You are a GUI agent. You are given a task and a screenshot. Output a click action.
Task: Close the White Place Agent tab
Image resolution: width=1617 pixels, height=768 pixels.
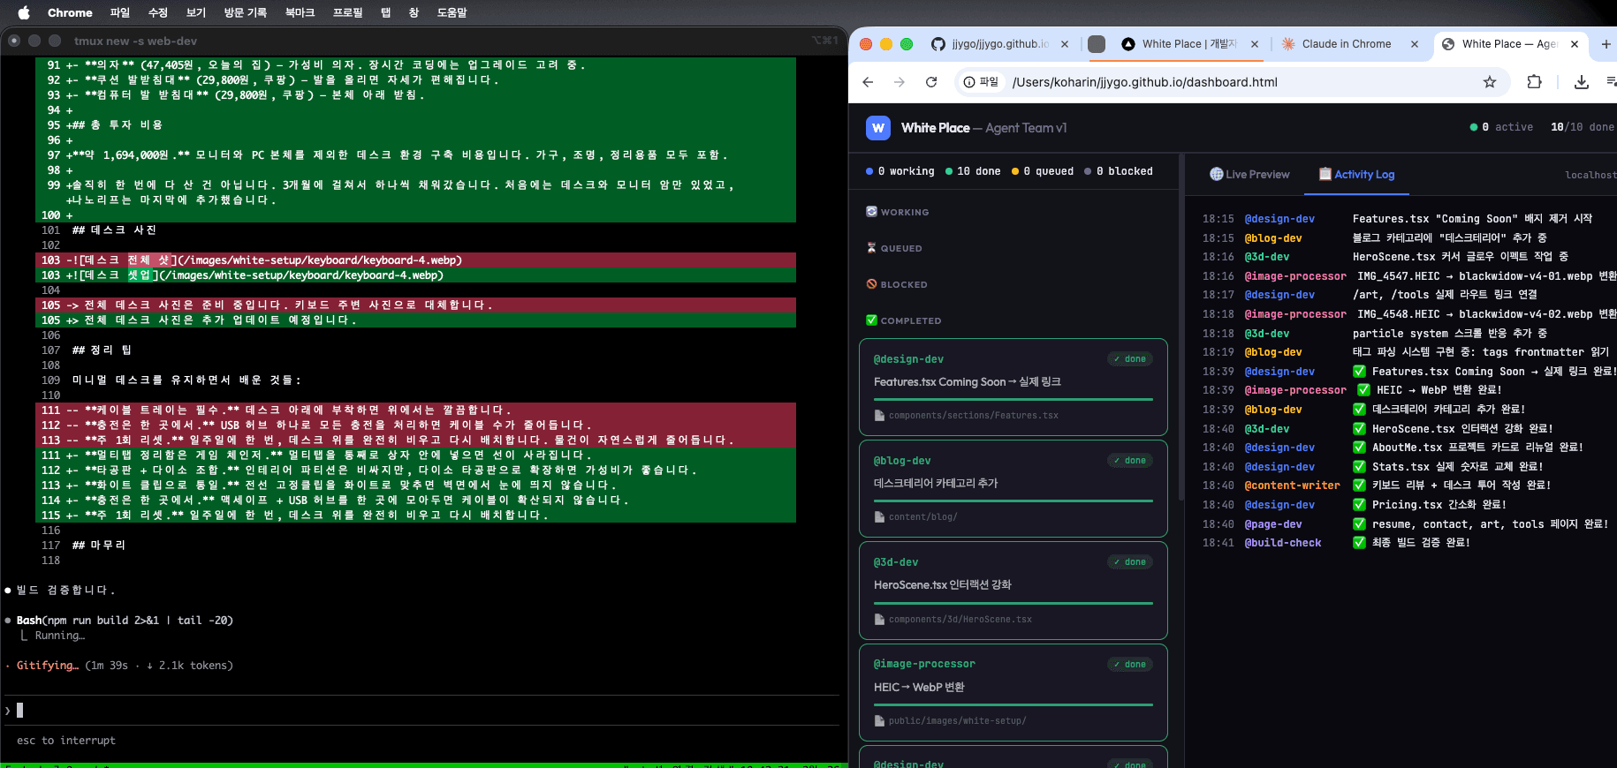click(1575, 44)
